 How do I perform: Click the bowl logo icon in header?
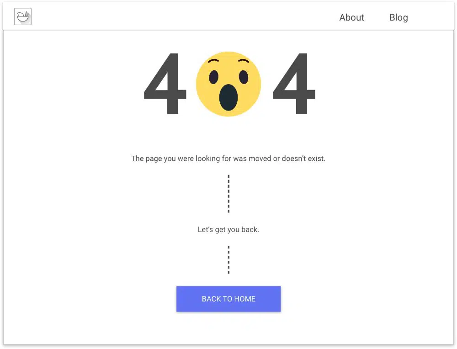pyautogui.click(x=23, y=17)
